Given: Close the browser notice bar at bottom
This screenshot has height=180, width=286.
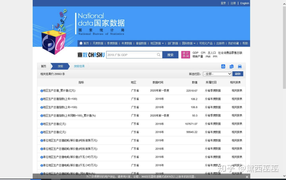Looking at the screenshot, I should click(x=247, y=177).
